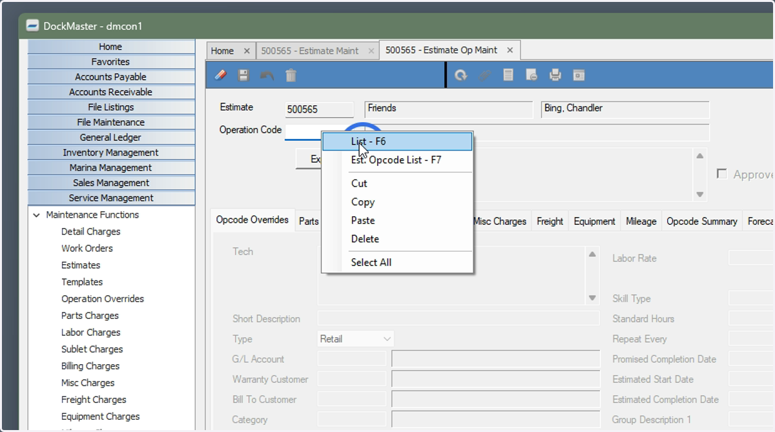Click the paperclip attachments icon
The width and height of the screenshot is (775, 432).
point(484,76)
